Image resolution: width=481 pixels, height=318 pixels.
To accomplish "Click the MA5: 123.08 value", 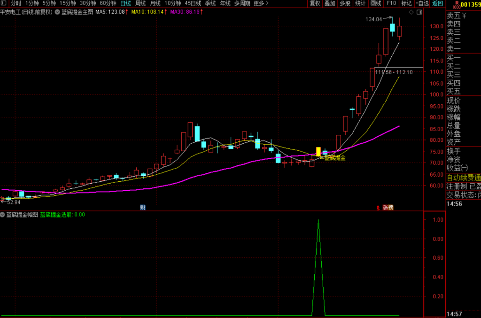I will click(x=110, y=12).
